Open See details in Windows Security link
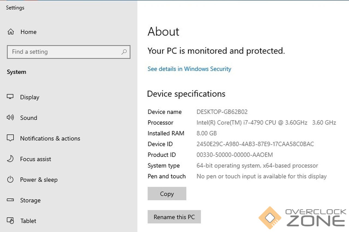This screenshot has height=232, width=349. point(189,69)
